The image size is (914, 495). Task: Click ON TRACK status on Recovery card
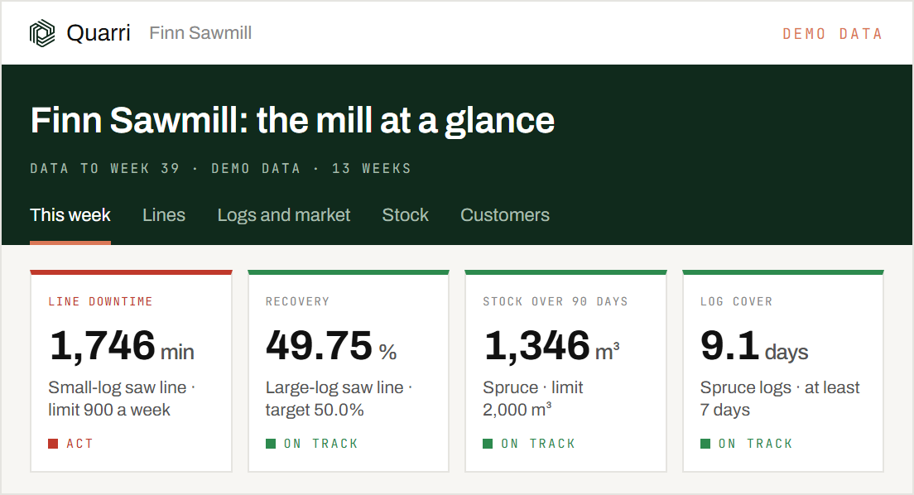pyautogui.click(x=320, y=444)
